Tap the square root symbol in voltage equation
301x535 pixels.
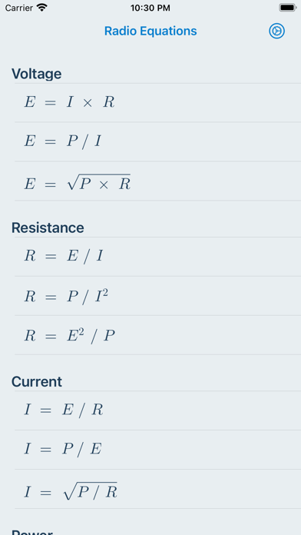click(73, 182)
